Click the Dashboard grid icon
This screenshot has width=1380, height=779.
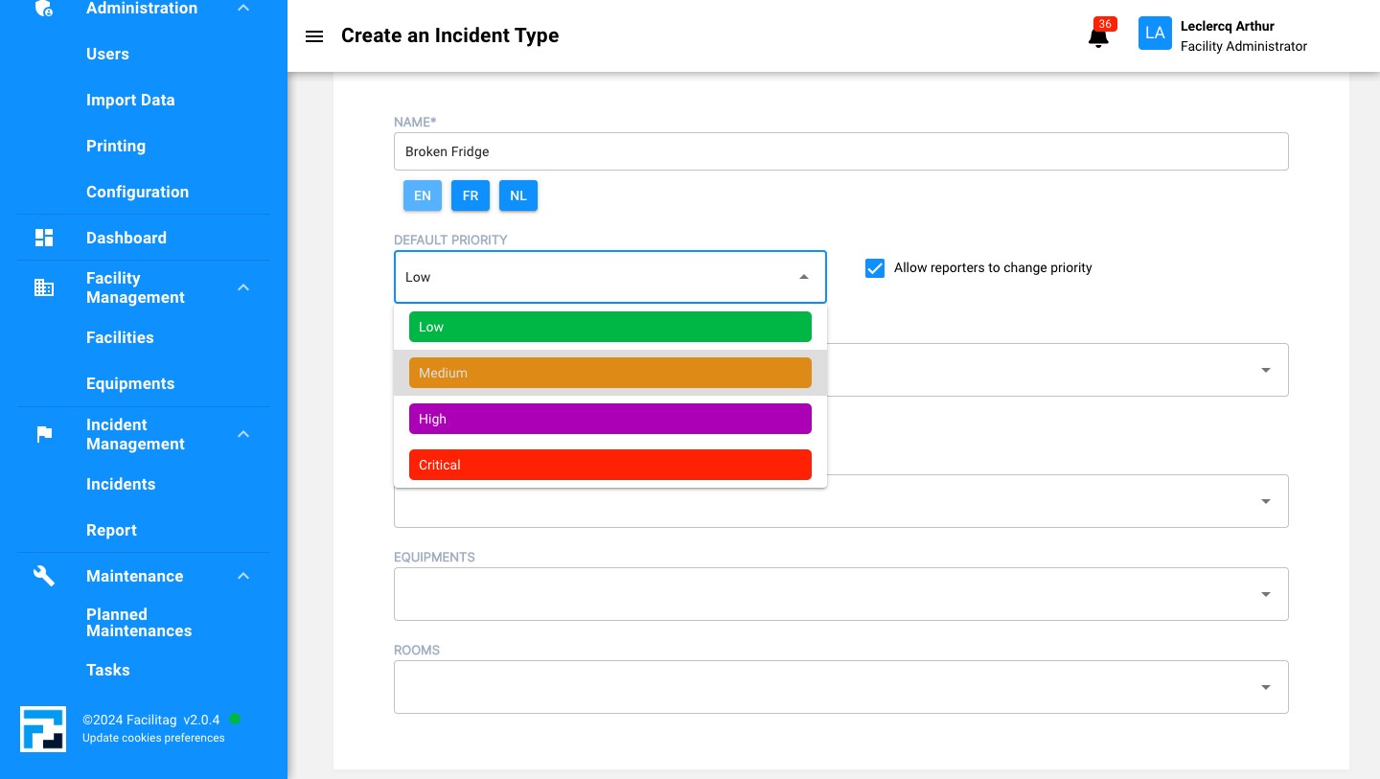pos(44,238)
